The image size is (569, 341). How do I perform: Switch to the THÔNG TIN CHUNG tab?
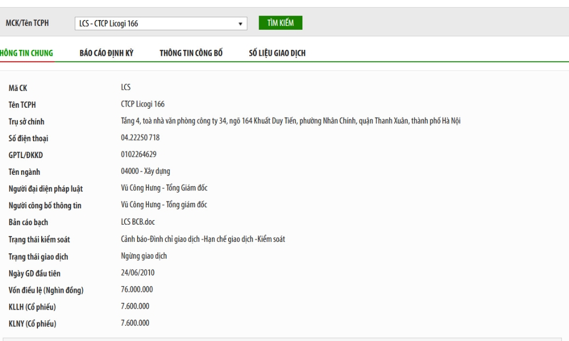(x=27, y=53)
